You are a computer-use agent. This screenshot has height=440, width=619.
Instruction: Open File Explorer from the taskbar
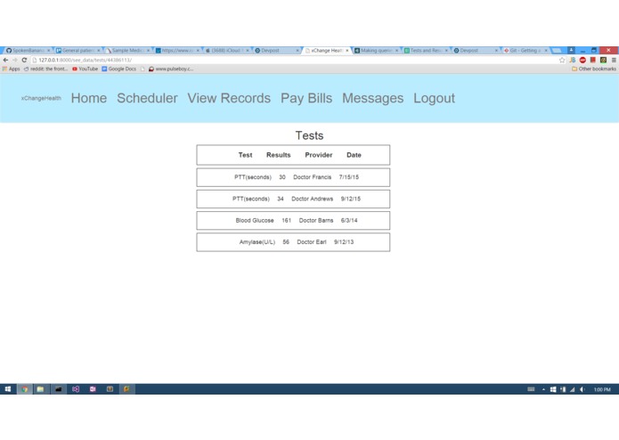click(41, 389)
